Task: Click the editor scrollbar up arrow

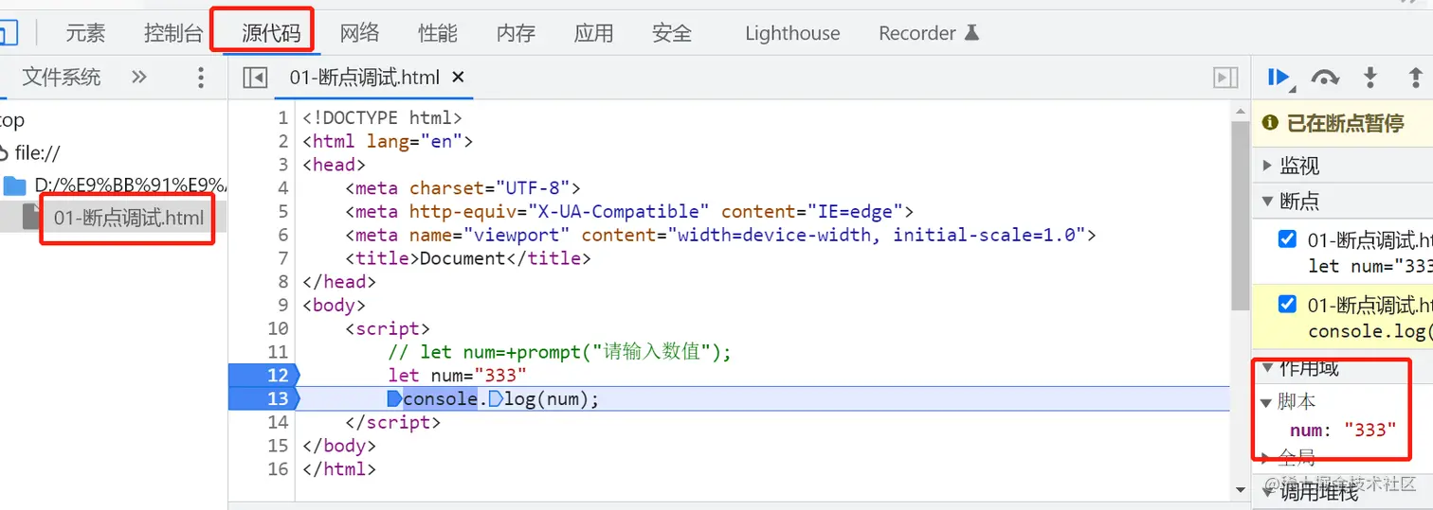Action: pyautogui.click(x=1240, y=112)
